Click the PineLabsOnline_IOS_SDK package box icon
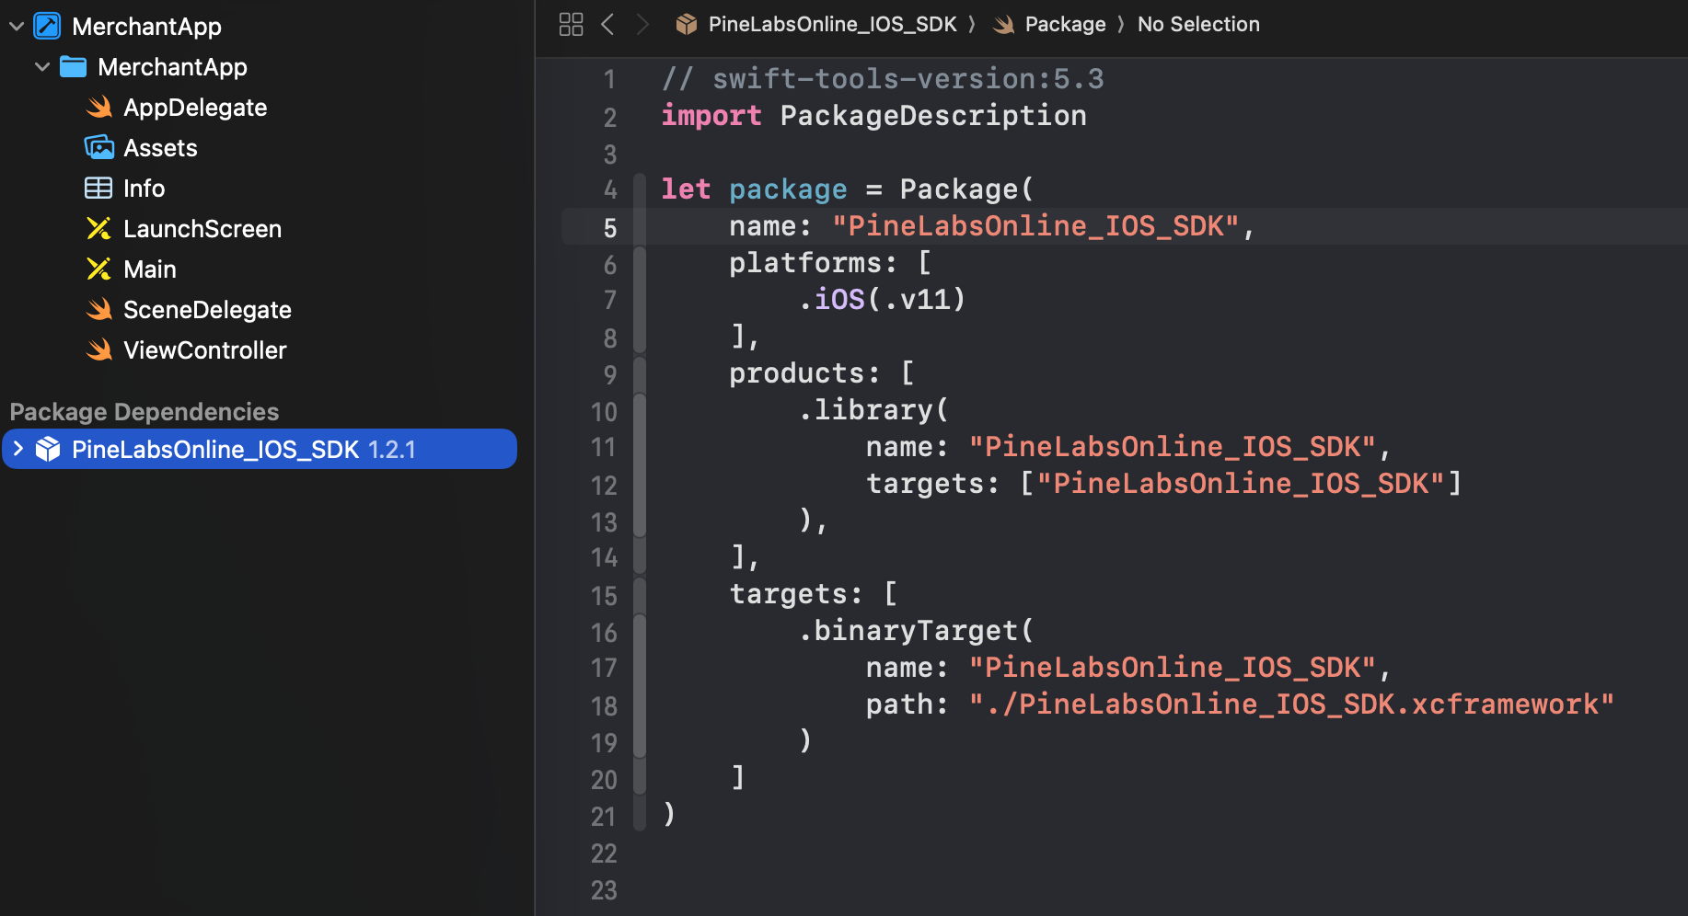Image resolution: width=1688 pixels, height=916 pixels. click(x=48, y=449)
